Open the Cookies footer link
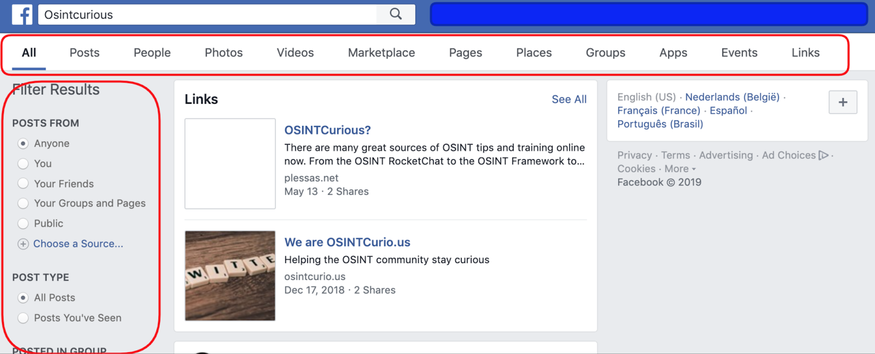Image resolution: width=875 pixels, height=354 pixels. coord(637,169)
